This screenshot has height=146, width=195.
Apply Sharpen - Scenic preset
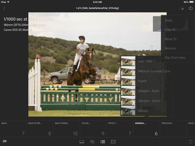[x=149, y=101]
